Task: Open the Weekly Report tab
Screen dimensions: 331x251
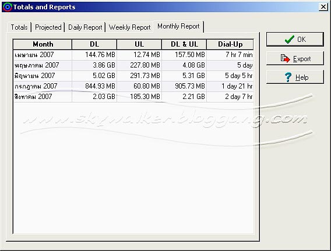Action: point(129,27)
